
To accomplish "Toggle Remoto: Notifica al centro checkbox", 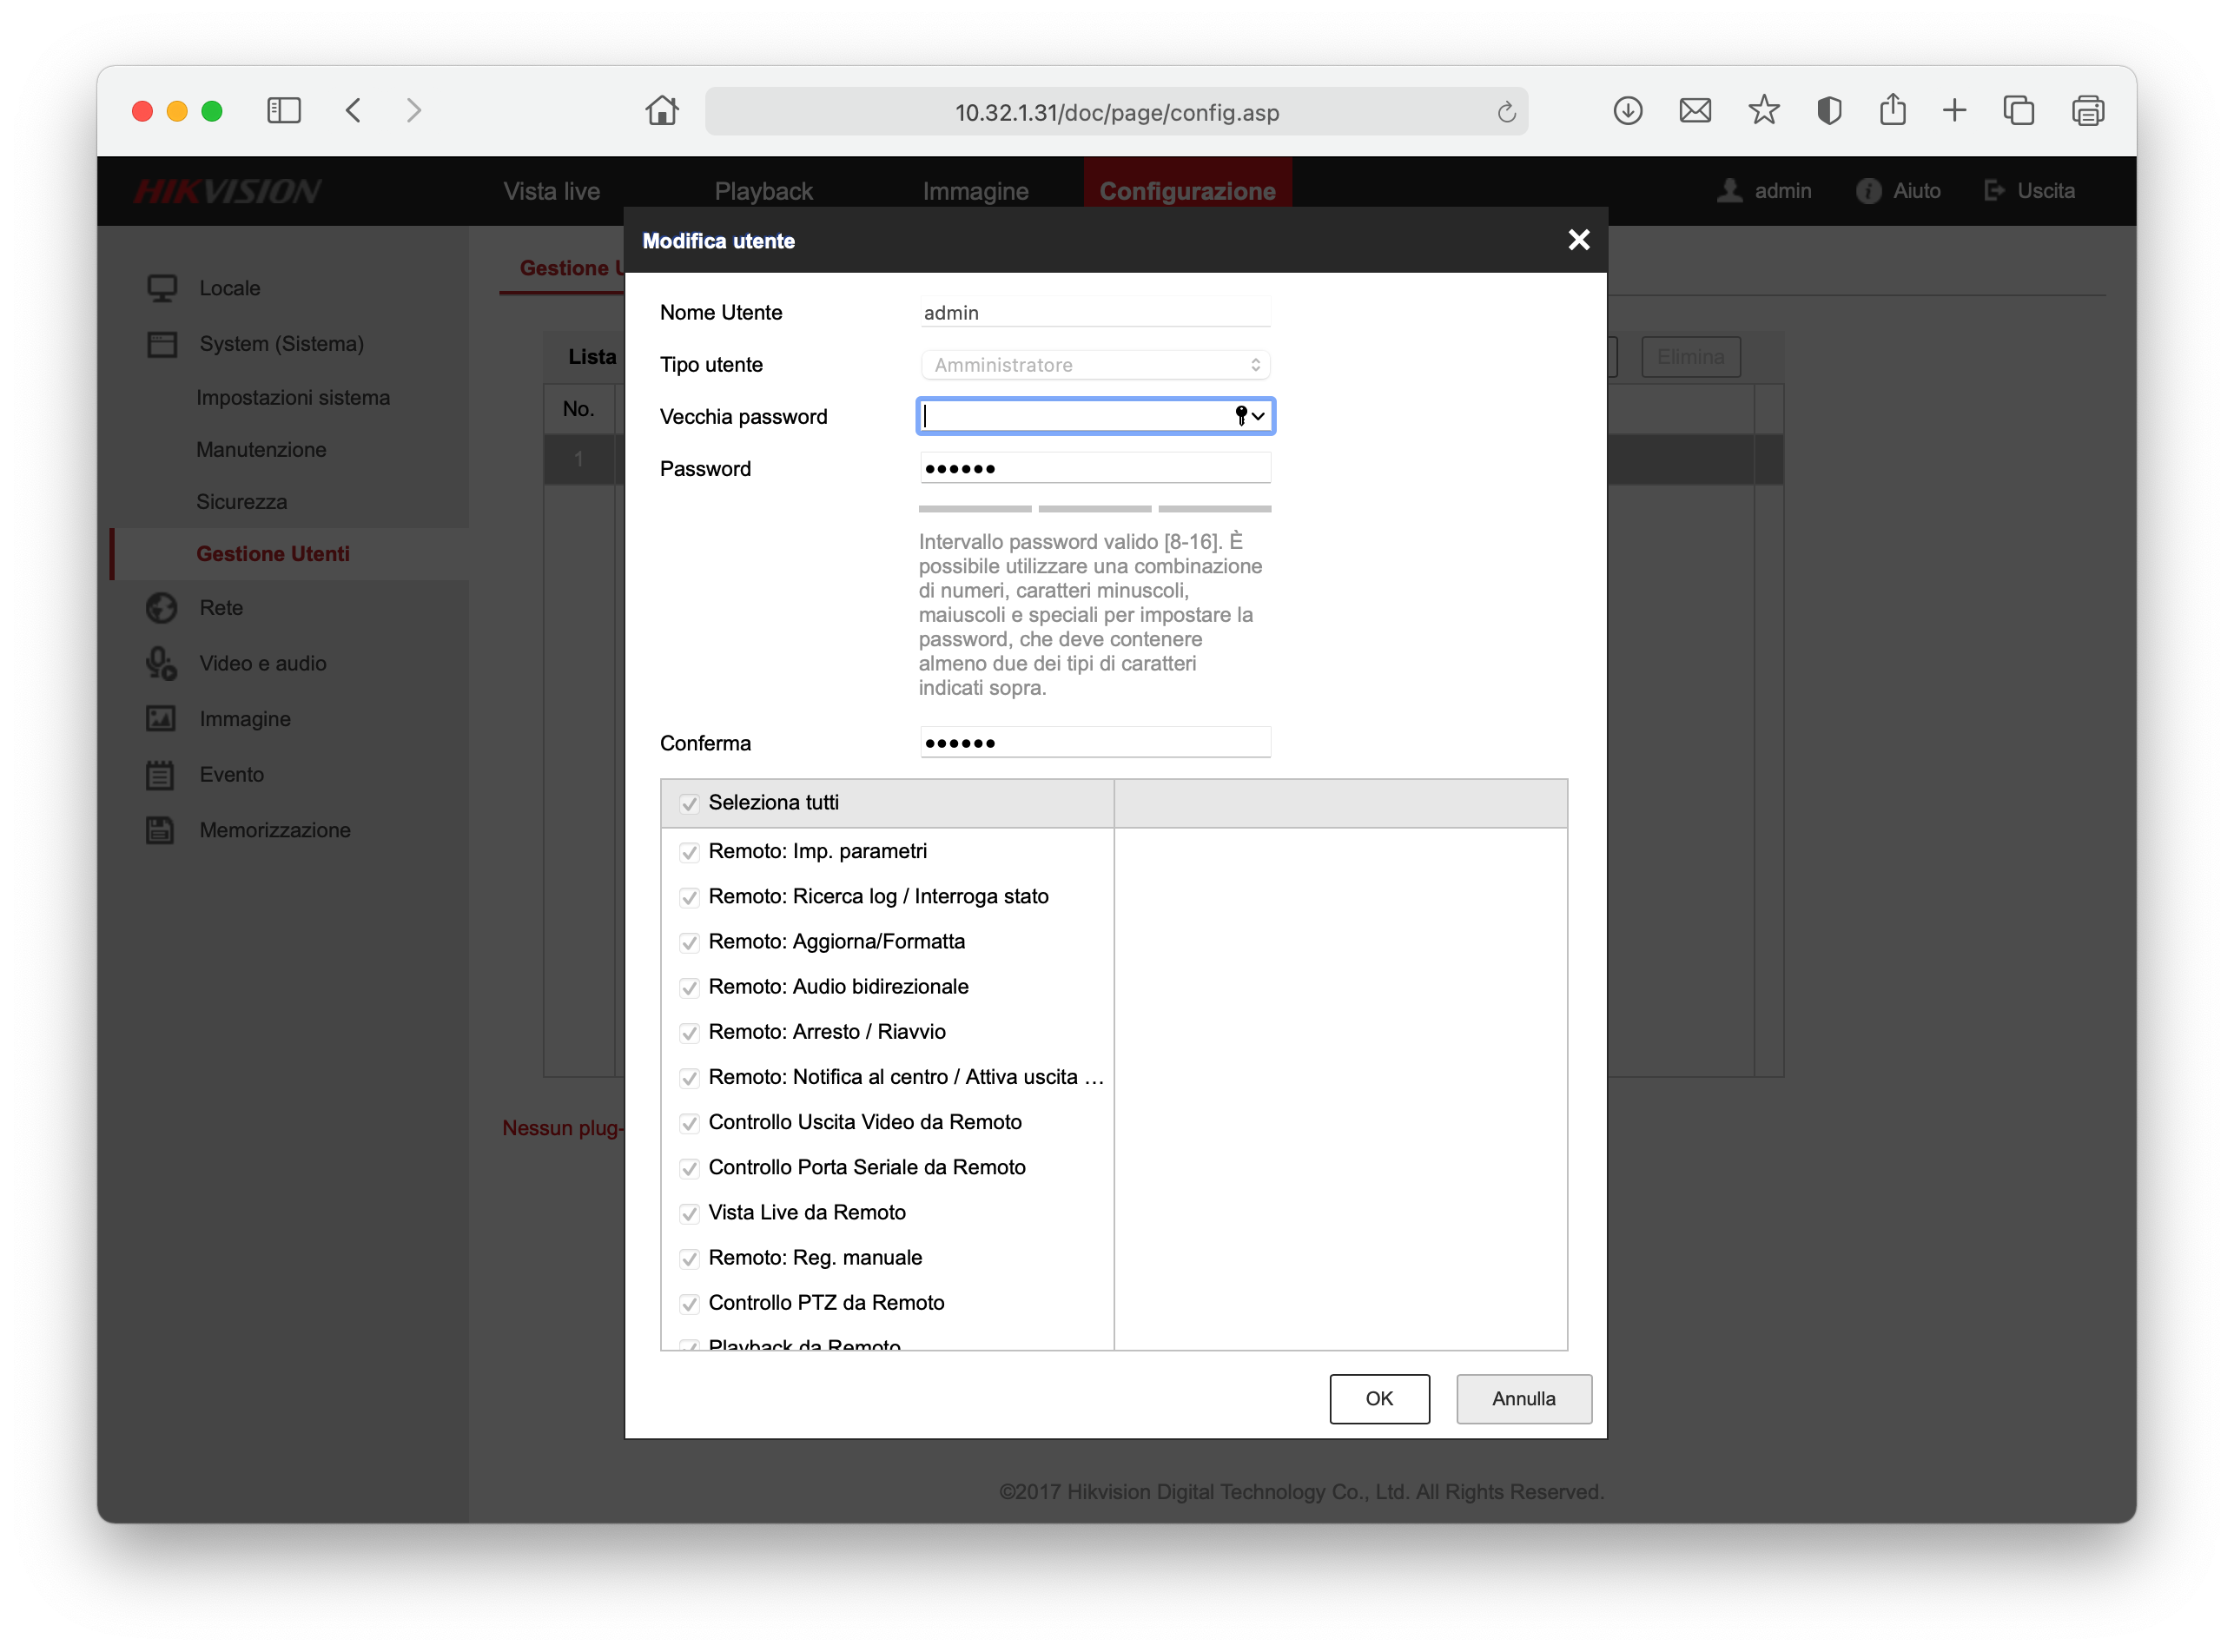I will pyautogui.click(x=689, y=1078).
